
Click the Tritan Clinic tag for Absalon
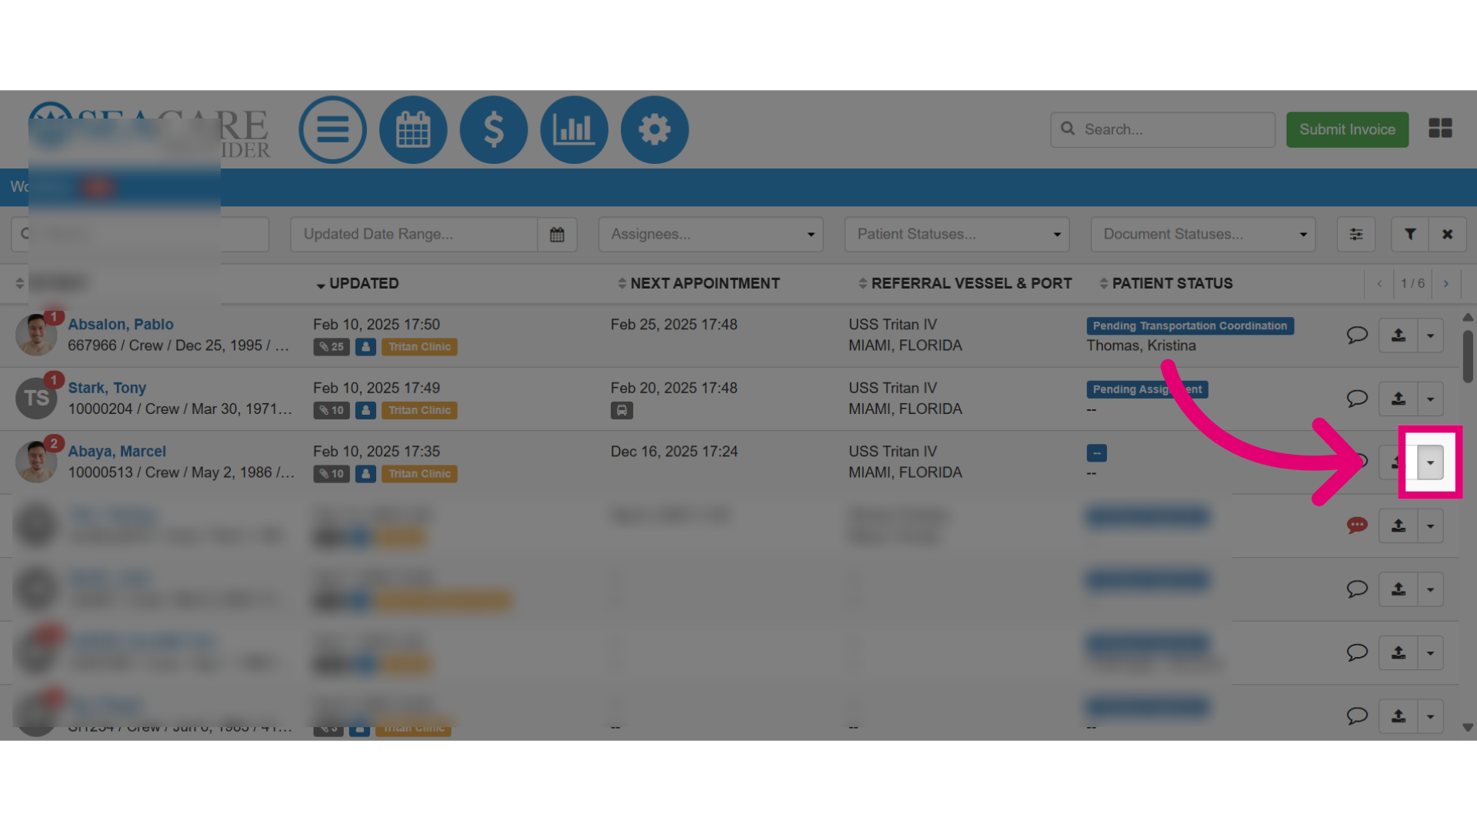pos(419,347)
